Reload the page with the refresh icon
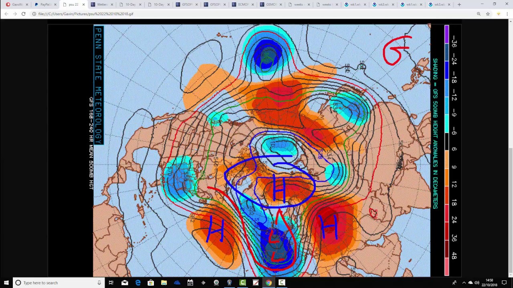Screen dimensions: 513x288 point(23,14)
